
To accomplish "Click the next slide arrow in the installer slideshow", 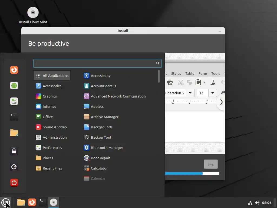I will pyautogui.click(x=221, y=102).
